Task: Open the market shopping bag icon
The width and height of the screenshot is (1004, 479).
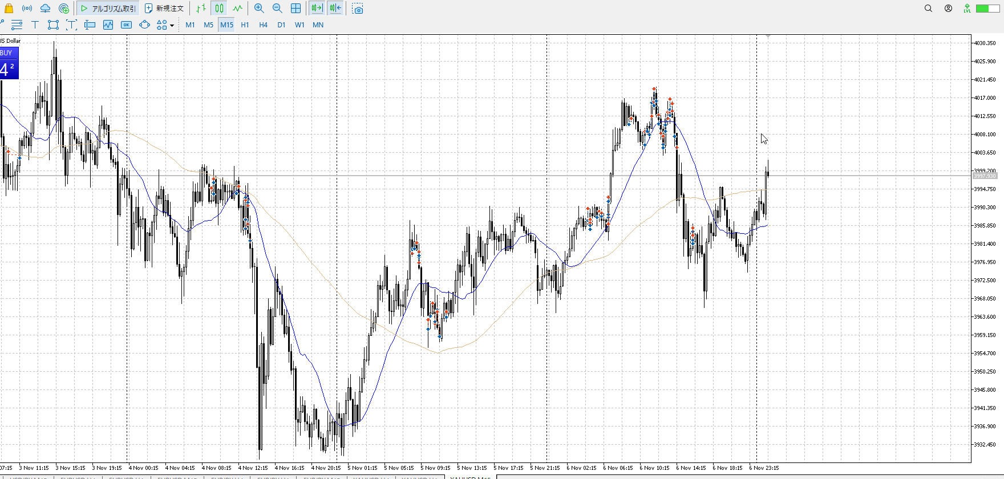Action: 9,9
